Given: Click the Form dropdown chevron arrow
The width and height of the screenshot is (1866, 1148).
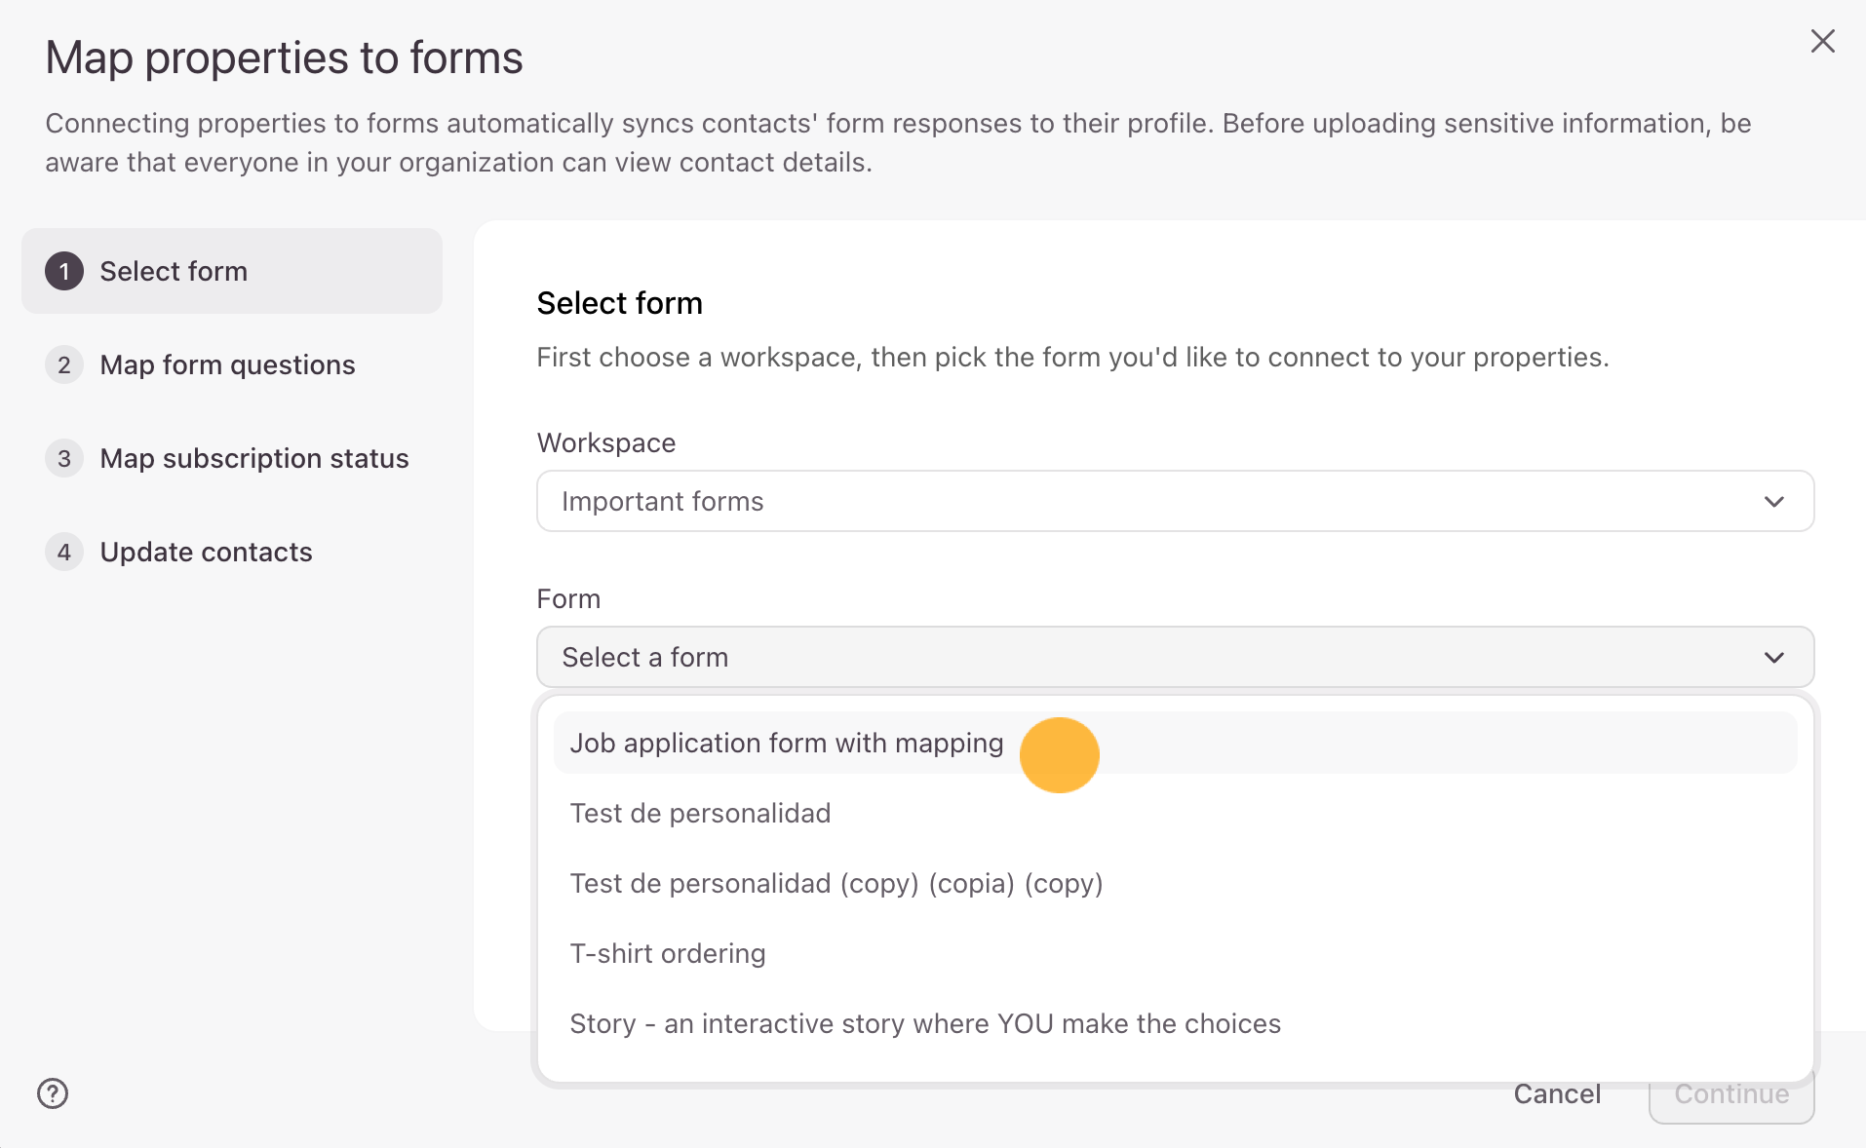Looking at the screenshot, I should click(1773, 658).
